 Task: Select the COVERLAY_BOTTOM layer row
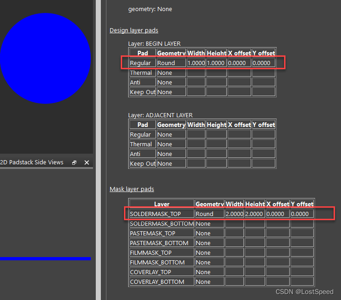pyautogui.click(x=157, y=282)
